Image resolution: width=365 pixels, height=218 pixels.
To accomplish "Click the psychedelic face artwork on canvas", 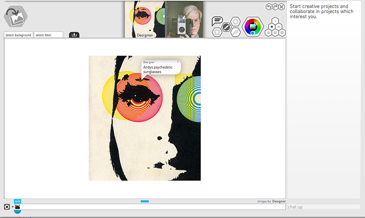I will point(144,118).
